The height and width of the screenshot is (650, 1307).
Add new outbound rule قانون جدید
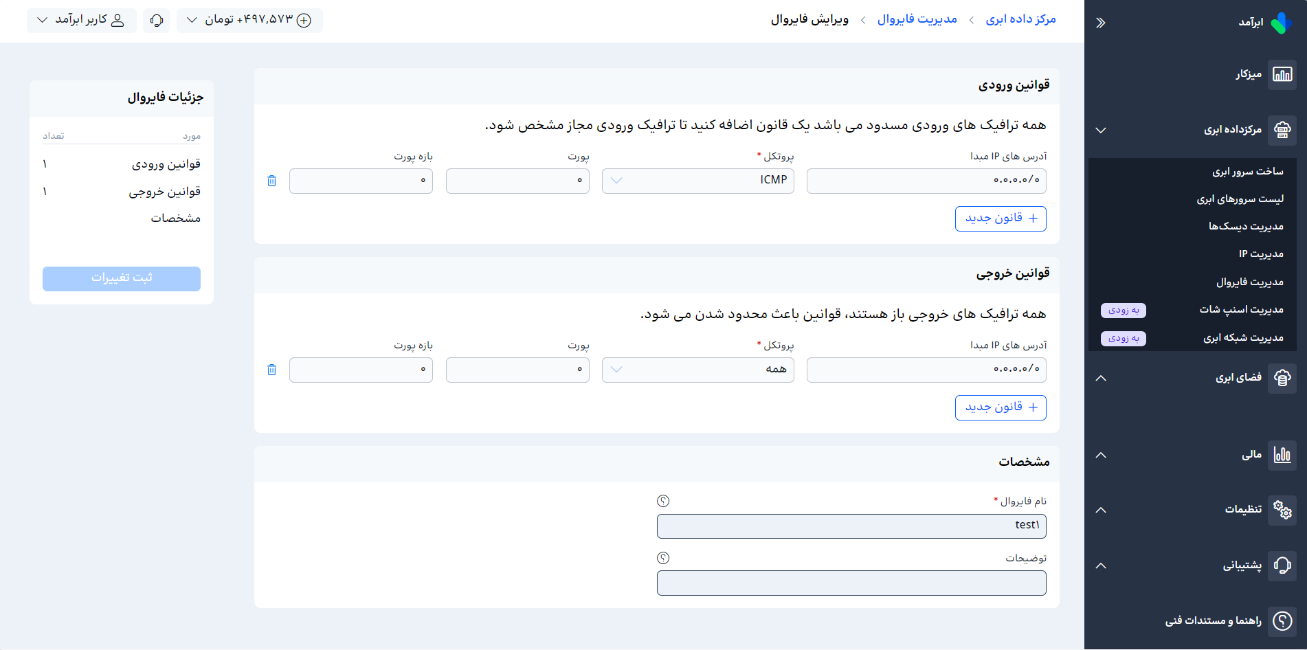(1001, 407)
